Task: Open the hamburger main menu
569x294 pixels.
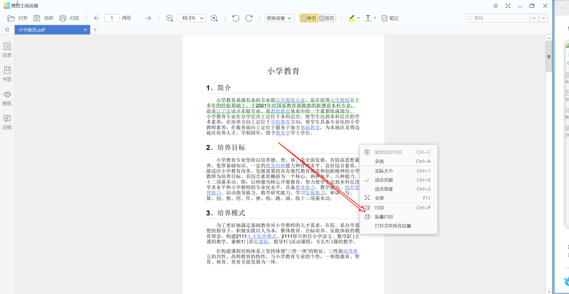Action: (x=496, y=6)
